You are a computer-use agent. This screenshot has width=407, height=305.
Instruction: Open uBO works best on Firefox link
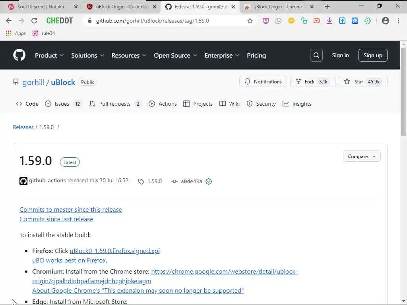[69, 260]
